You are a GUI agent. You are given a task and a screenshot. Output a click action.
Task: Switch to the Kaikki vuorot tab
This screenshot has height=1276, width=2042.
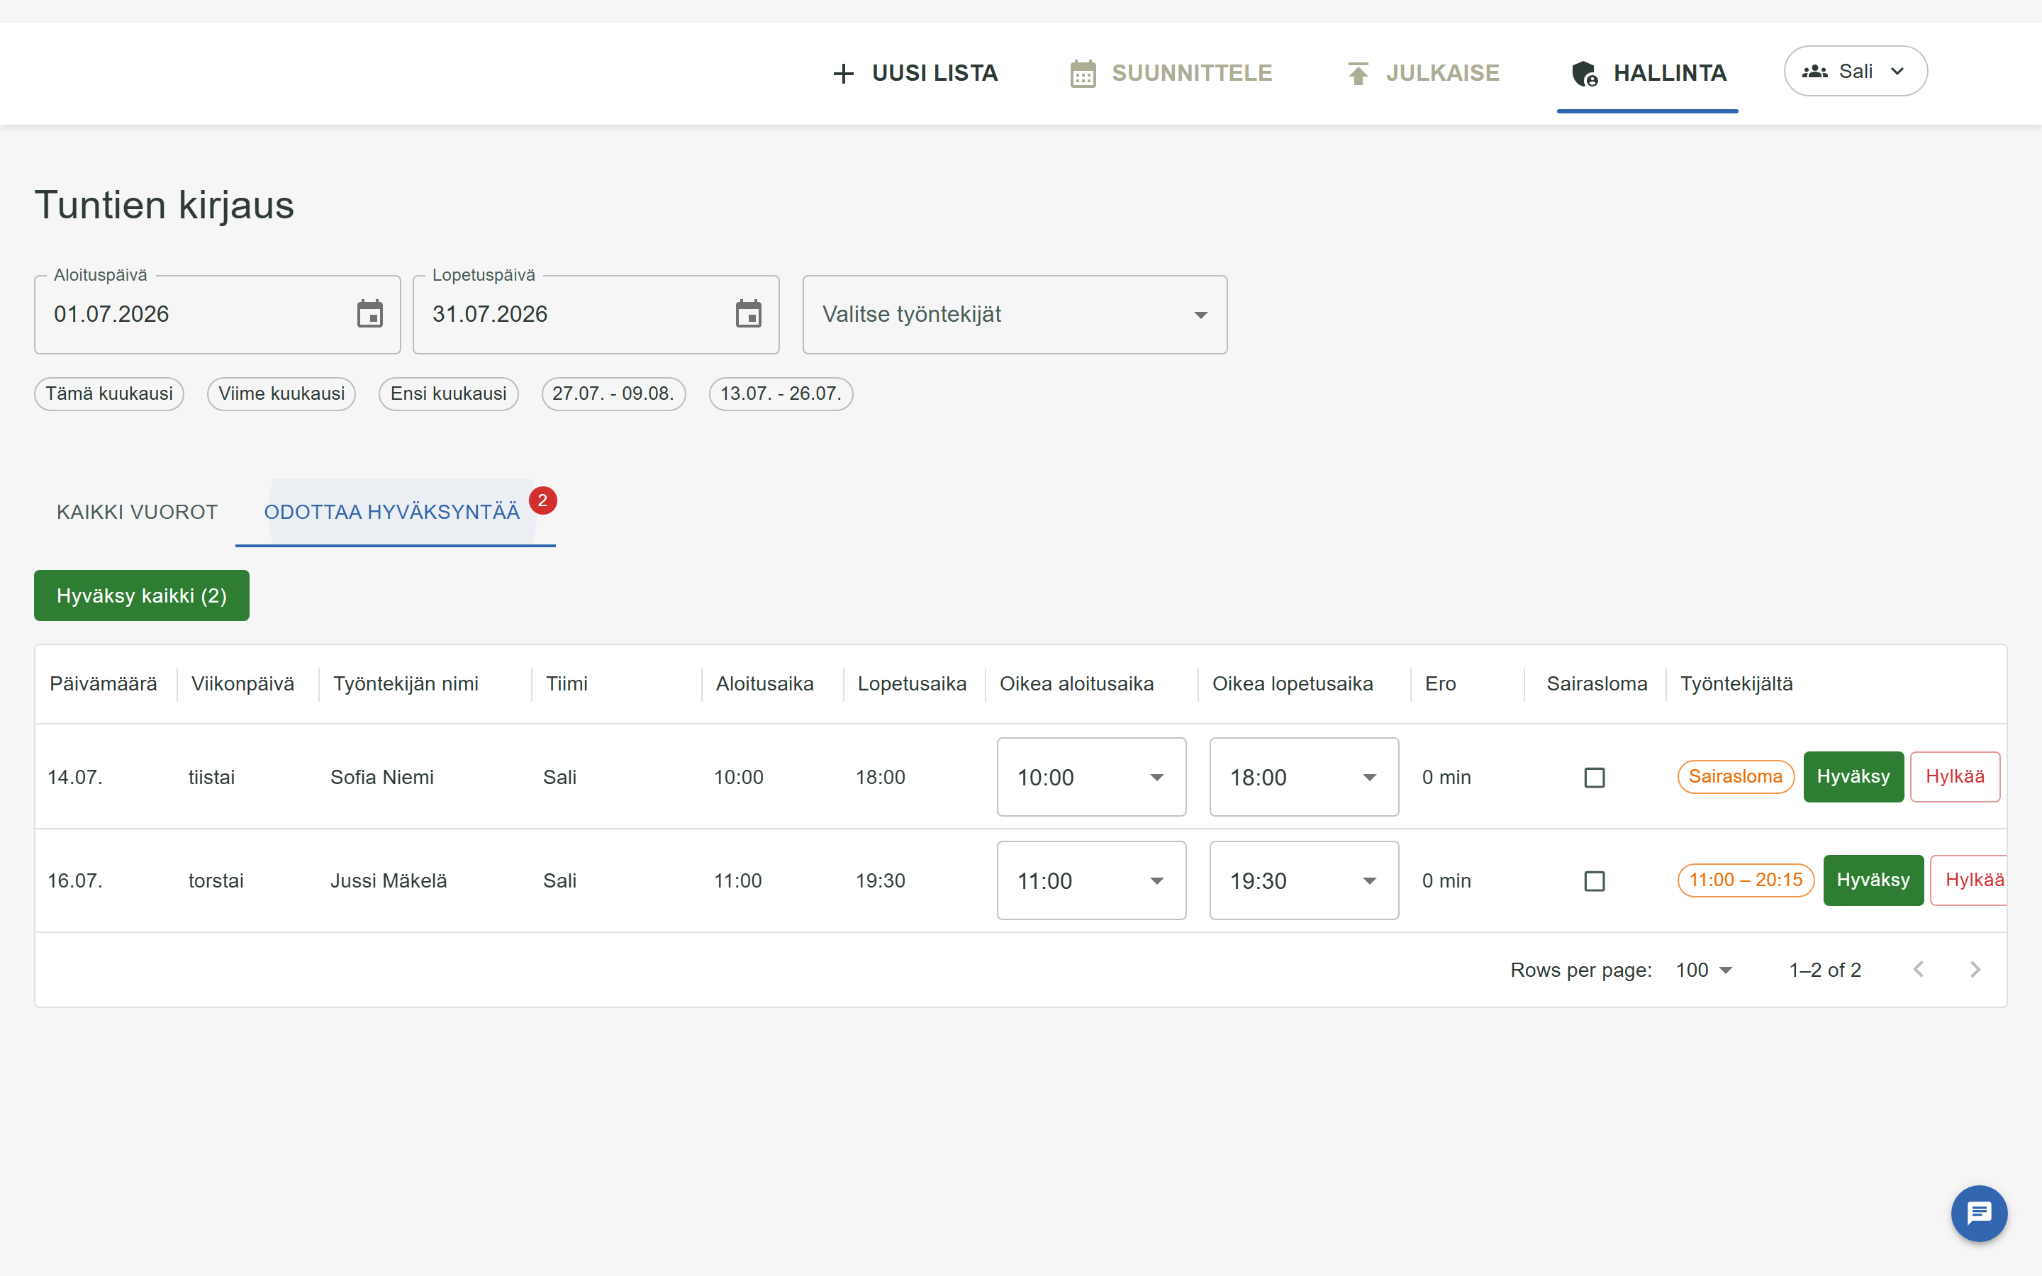(x=137, y=513)
